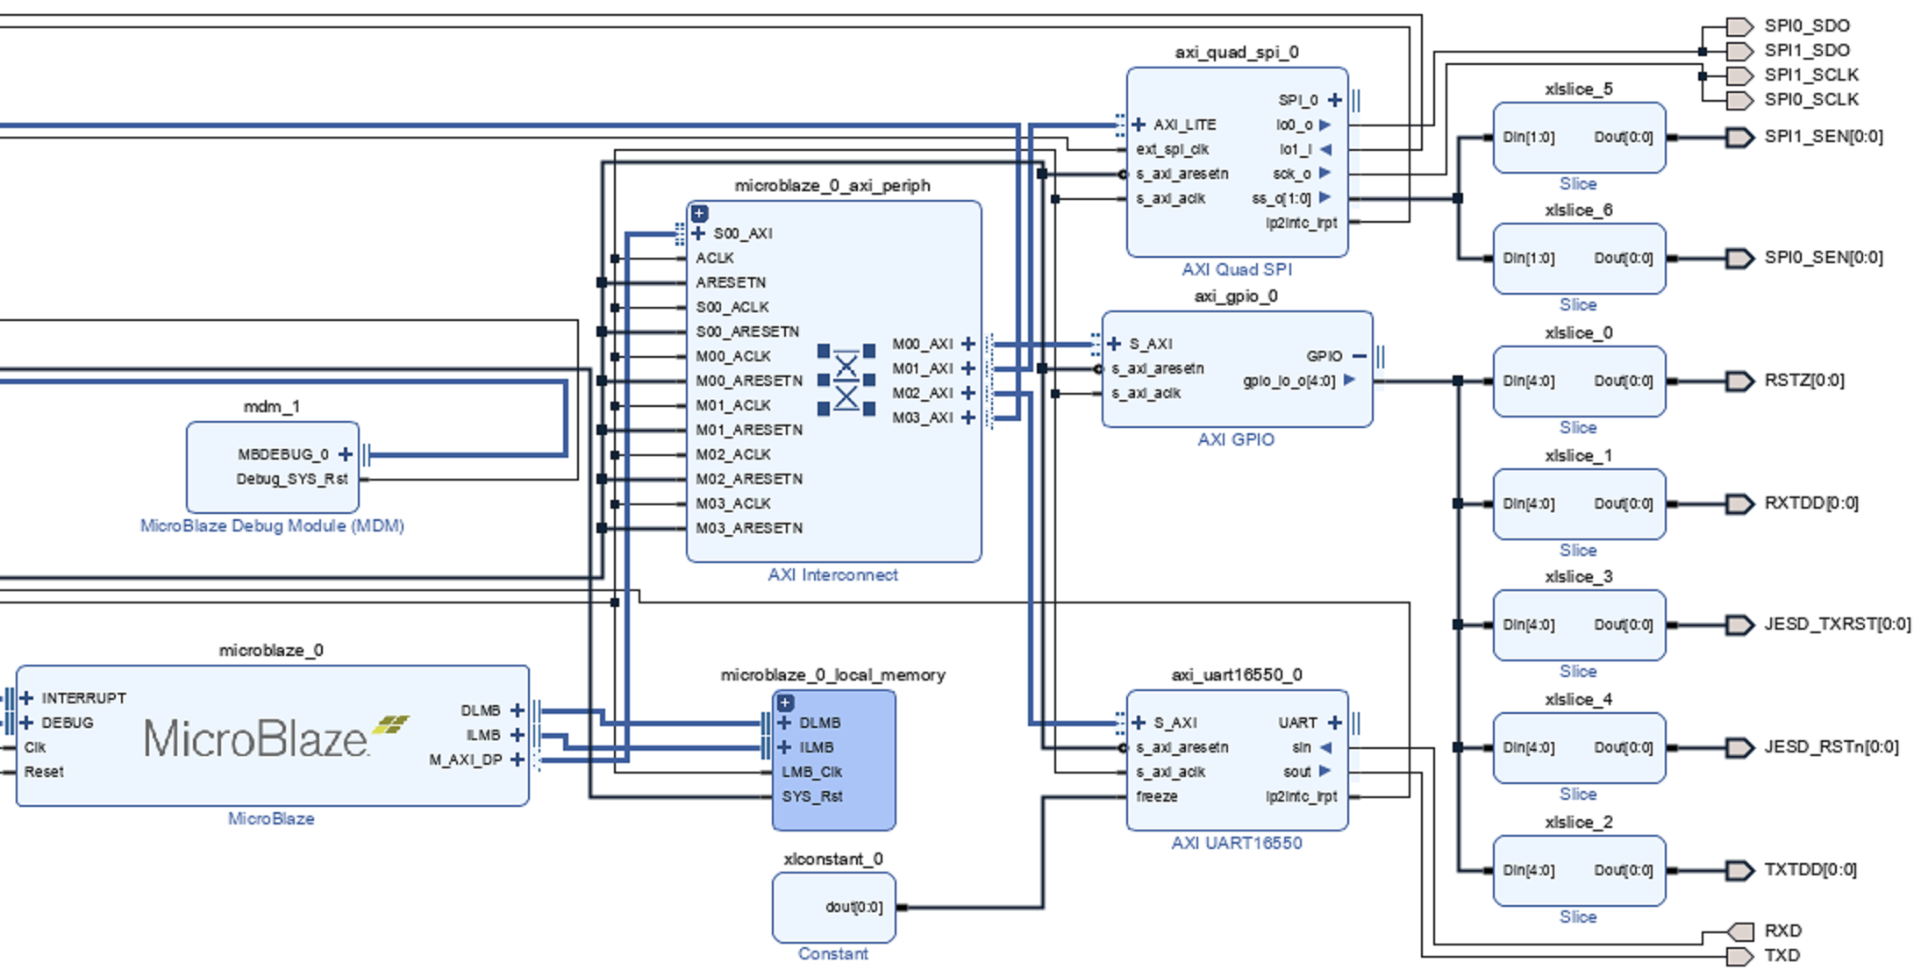The width and height of the screenshot is (1921, 977).
Task: Select the TXD output port icon
Action: click(1739, 956)
